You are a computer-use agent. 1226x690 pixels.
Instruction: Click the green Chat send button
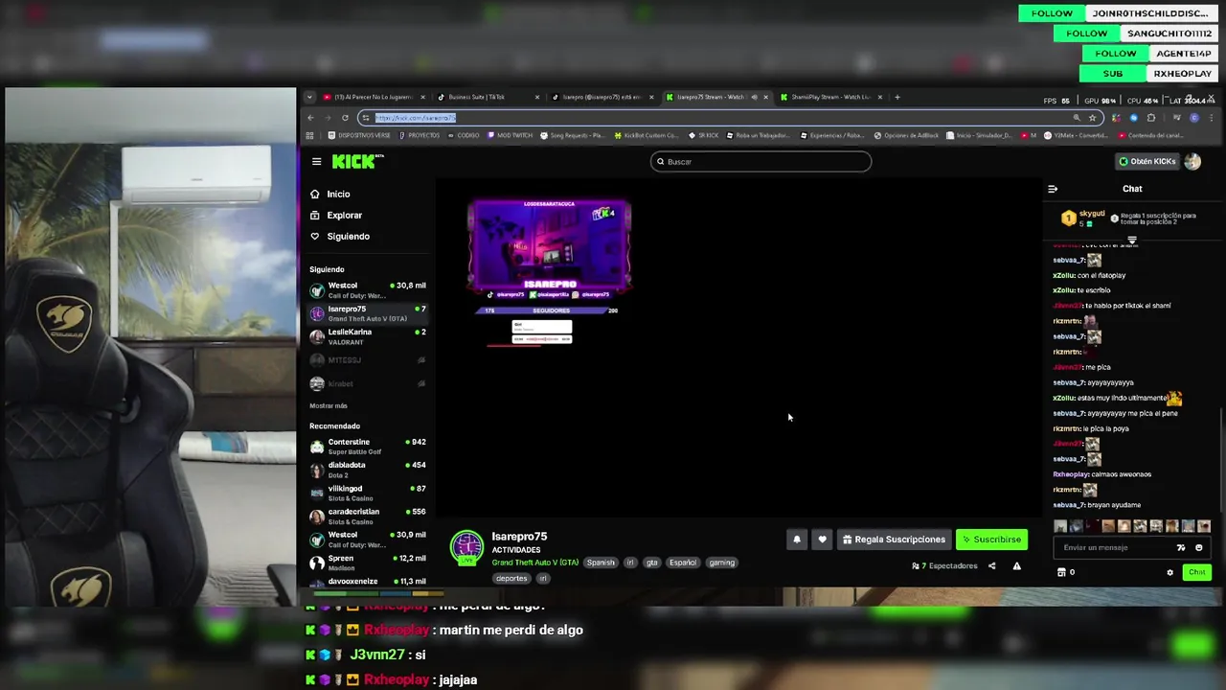click(x=1197, y=572)
